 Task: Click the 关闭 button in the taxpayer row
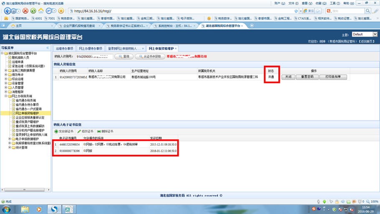coord(288,77)
